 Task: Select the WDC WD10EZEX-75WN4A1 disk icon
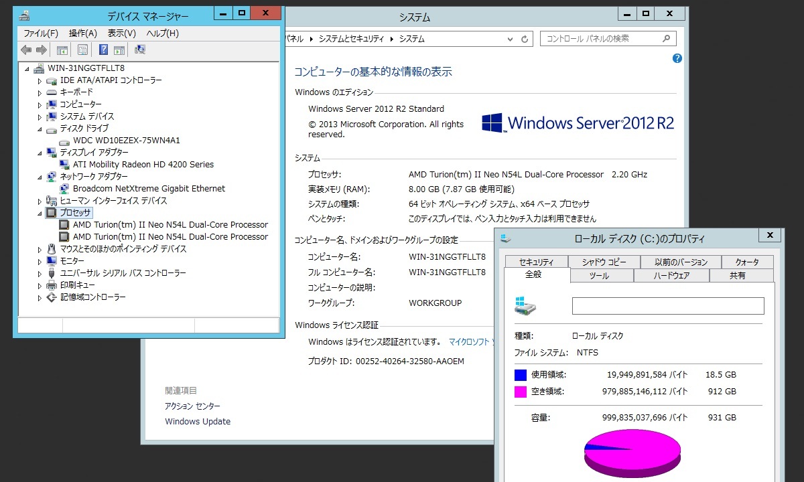64,141
